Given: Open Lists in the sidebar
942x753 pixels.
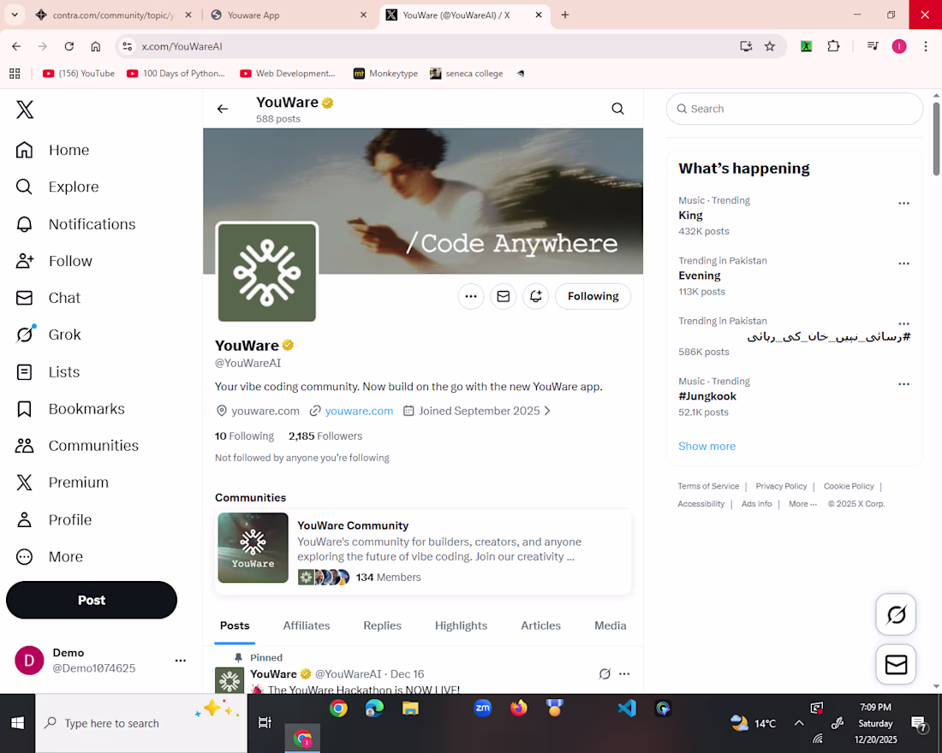Looking at the screenshot, I should 47,371.
